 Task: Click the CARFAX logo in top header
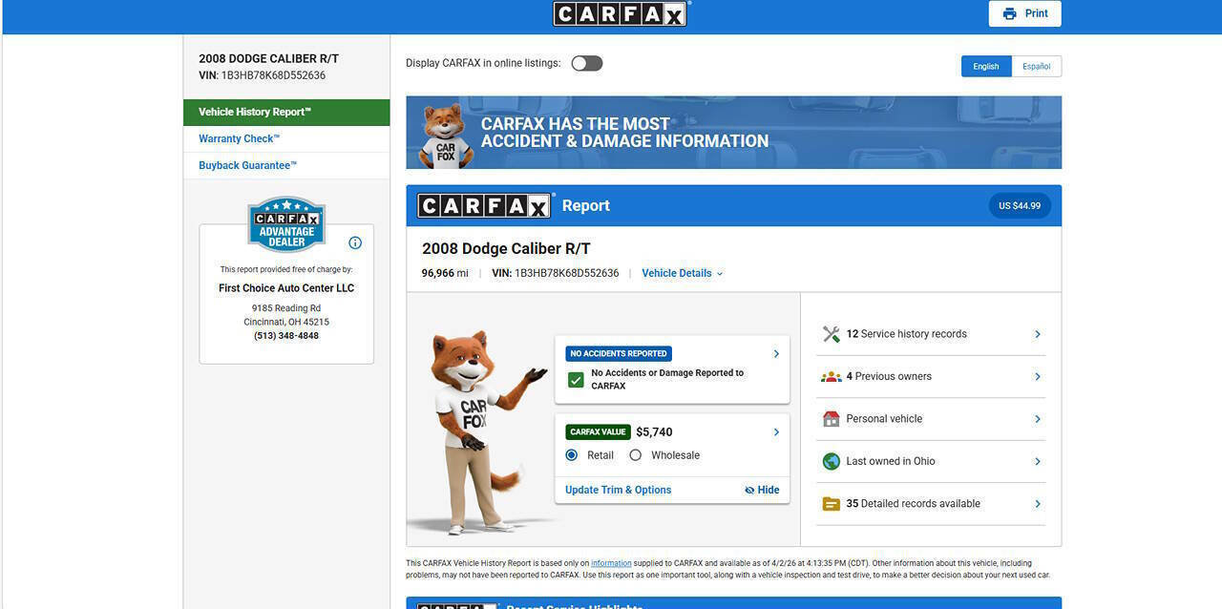click(620, 13)
